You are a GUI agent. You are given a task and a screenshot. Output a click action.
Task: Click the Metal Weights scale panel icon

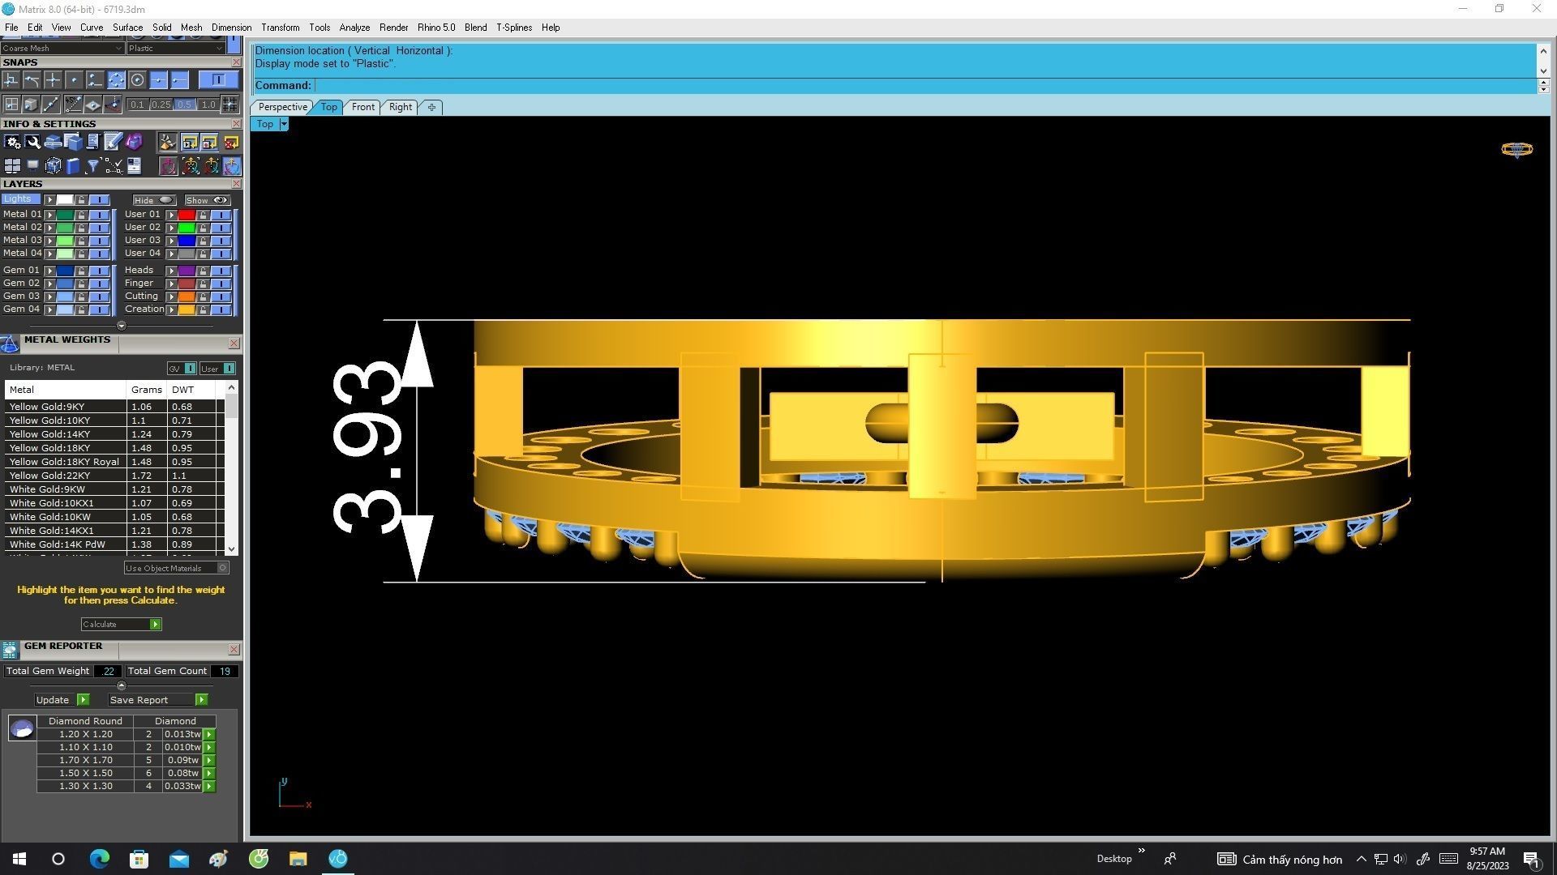tap(10, 344)
